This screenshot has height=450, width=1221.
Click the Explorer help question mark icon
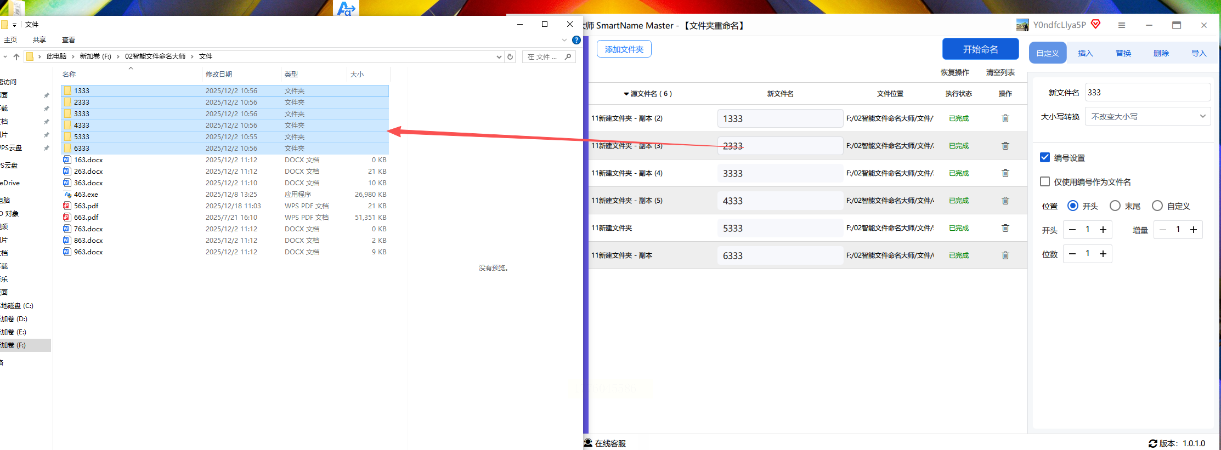576,40
